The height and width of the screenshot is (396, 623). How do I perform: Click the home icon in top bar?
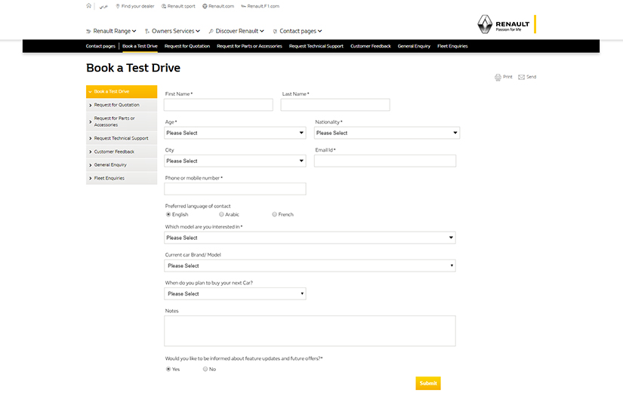tap(88, 6)
